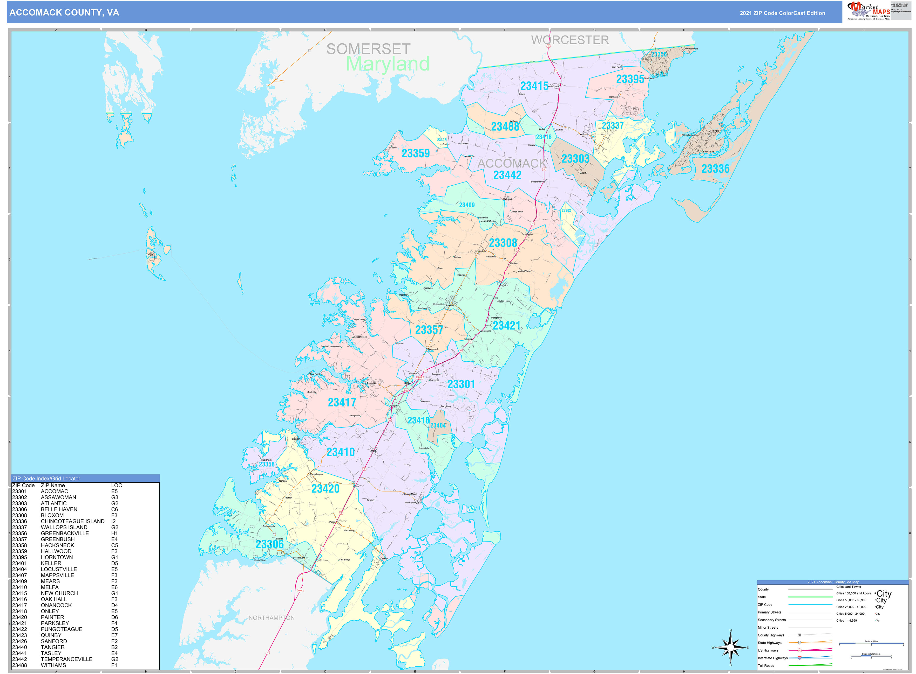This screenshot has width=916, height=674.
Task: Click the State Highways circle marker in legend
Action: [x=799, y=643]
